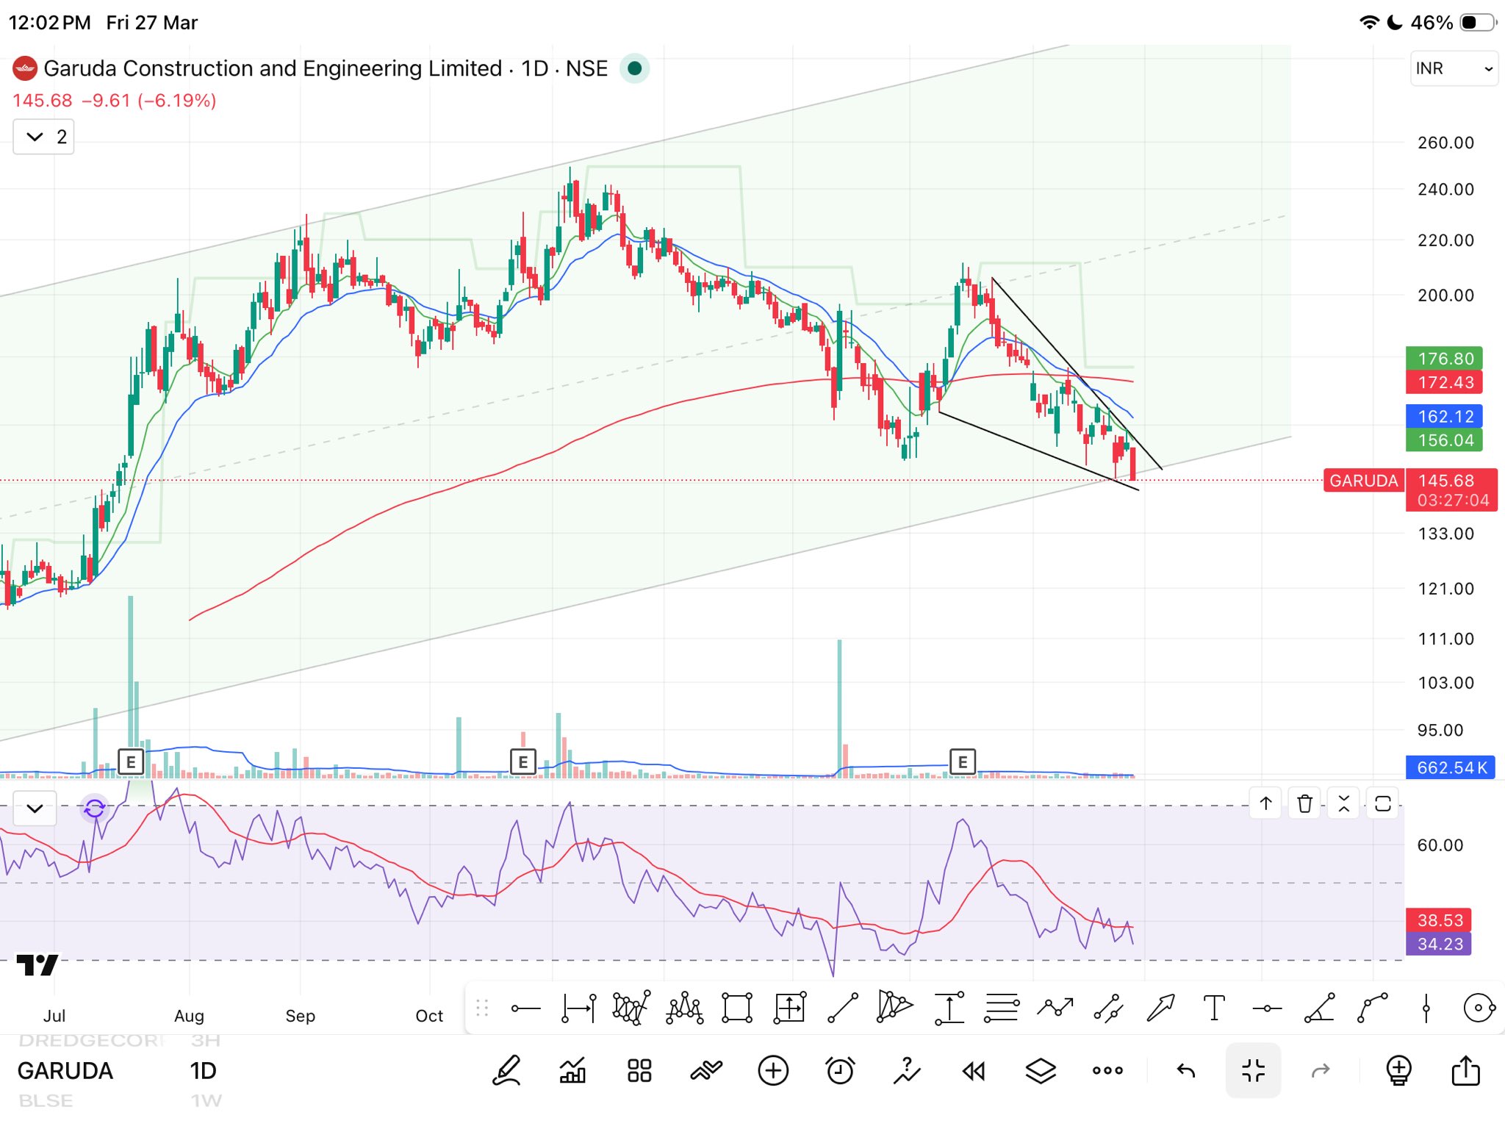
Task: Tap the Garuda Construction chart title
Action: coord(272,68)
